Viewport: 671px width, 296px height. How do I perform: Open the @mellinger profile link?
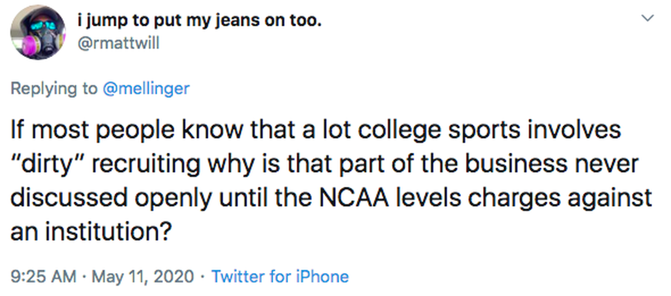tap(146, 89)
